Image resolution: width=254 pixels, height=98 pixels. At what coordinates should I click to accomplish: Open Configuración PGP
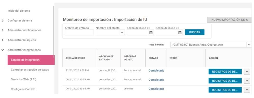23,89
